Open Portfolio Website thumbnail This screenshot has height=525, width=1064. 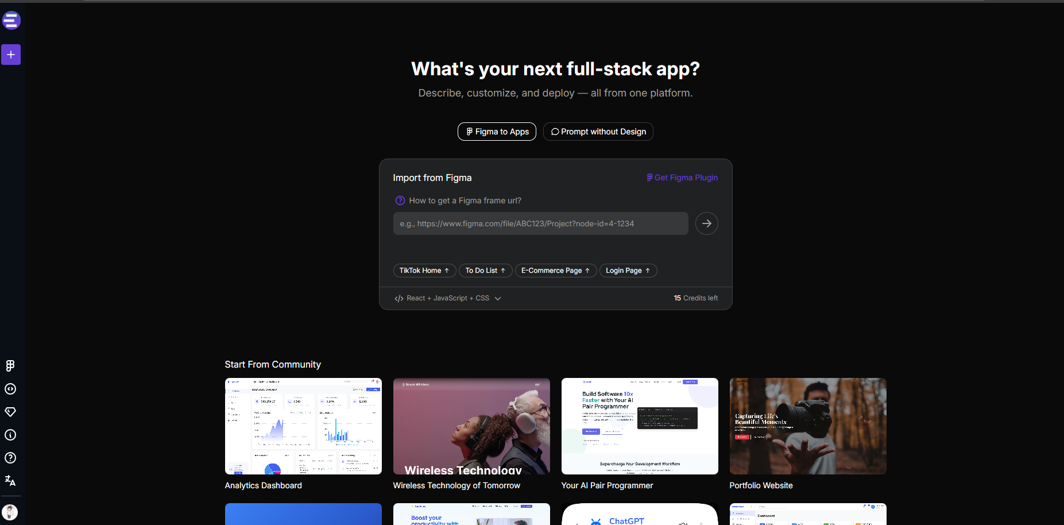coord(808,426)
